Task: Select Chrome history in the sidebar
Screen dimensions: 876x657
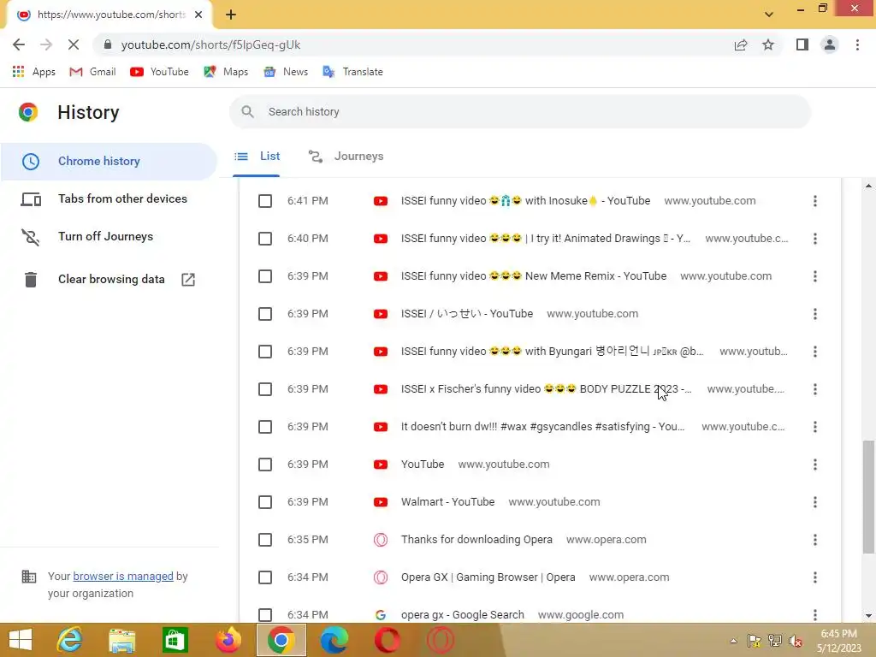Action: [x=109, y=162]
